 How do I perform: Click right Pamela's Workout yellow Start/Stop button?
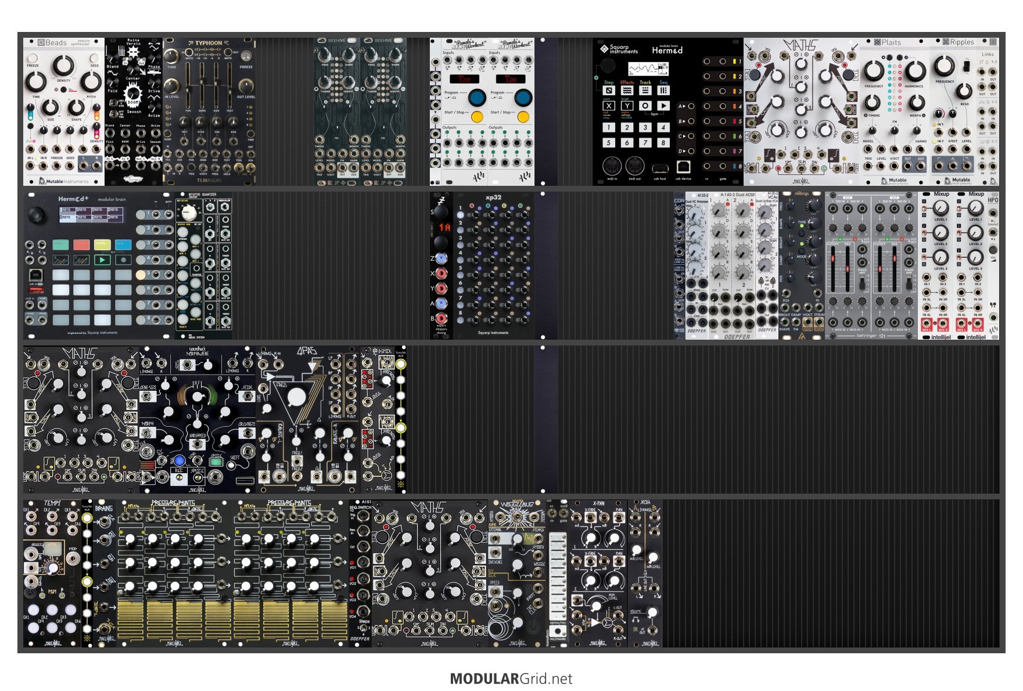click(x=523, y=117)
